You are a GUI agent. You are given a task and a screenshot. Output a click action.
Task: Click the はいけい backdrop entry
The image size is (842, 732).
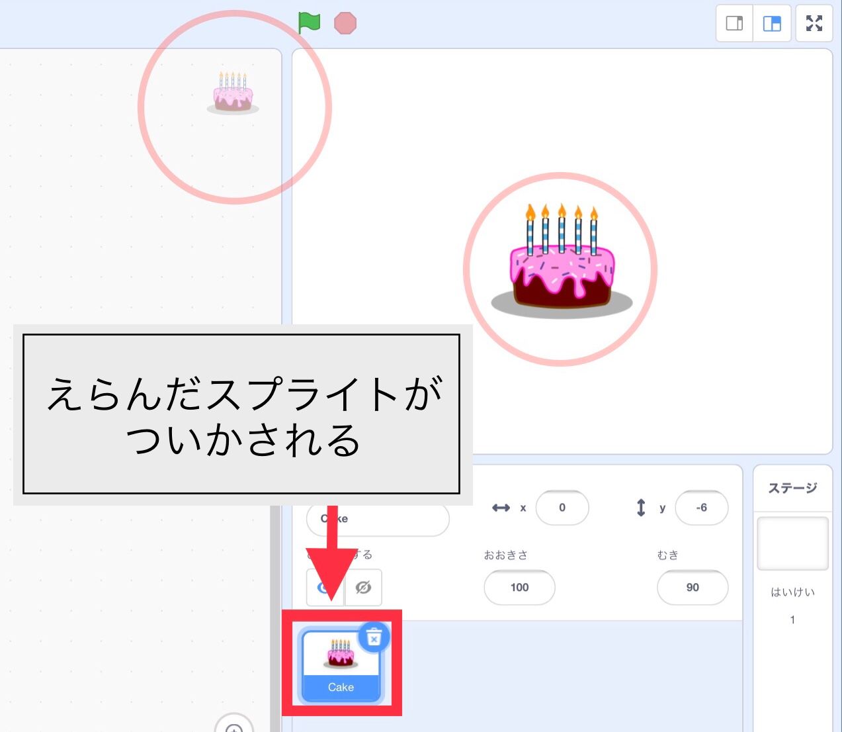791,592
